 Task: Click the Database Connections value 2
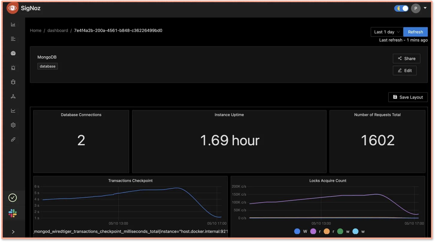[81, 140]
